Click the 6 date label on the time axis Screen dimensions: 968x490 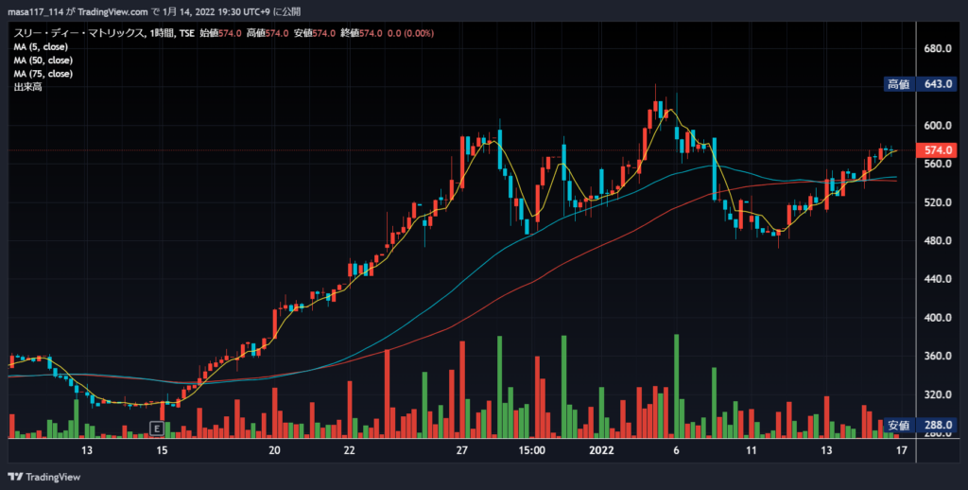(x=677, y=450)
